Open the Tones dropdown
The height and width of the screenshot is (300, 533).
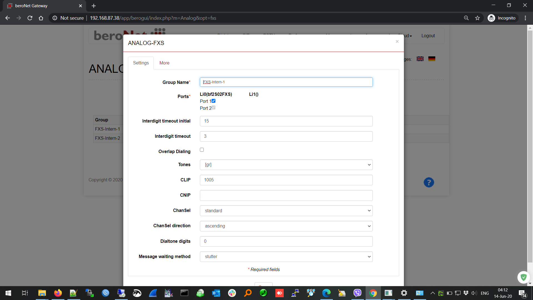[x=286, y=165]
